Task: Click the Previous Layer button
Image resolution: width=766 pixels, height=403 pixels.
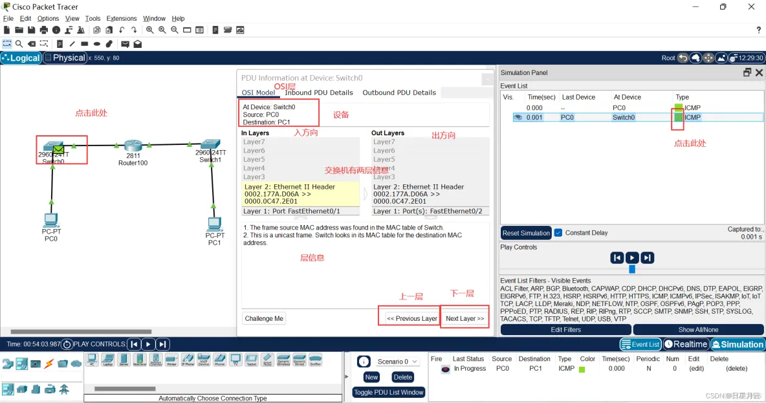Action: tap(412, 318)
